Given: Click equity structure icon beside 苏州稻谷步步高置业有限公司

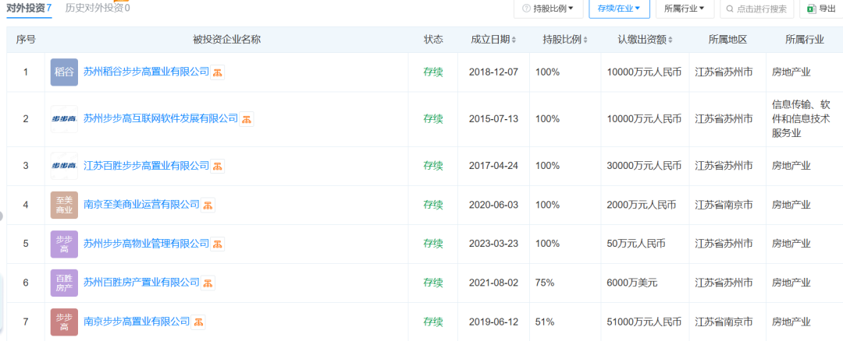Looking at the screenshot, I should point(219,72).
